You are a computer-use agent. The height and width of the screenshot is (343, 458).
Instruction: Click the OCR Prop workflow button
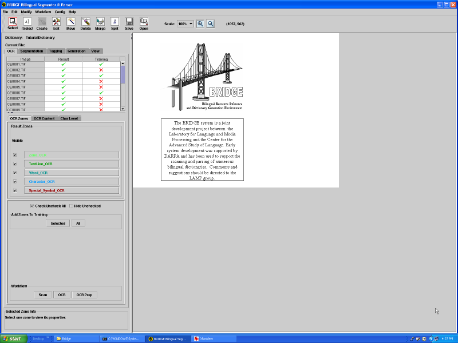pos(84,295)
